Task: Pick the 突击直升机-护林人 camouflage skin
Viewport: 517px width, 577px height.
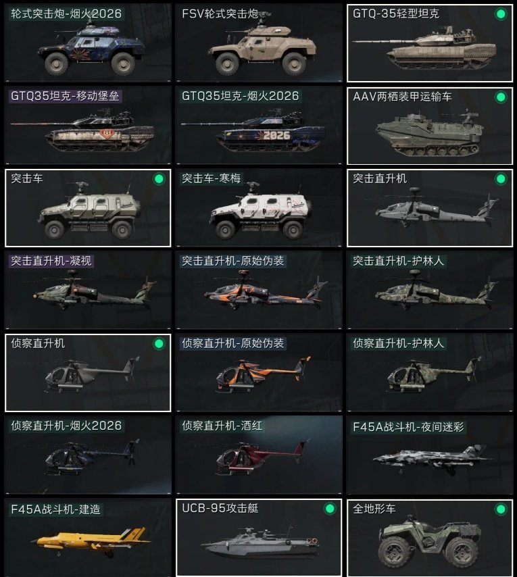Action: click(x=430, y=290)
